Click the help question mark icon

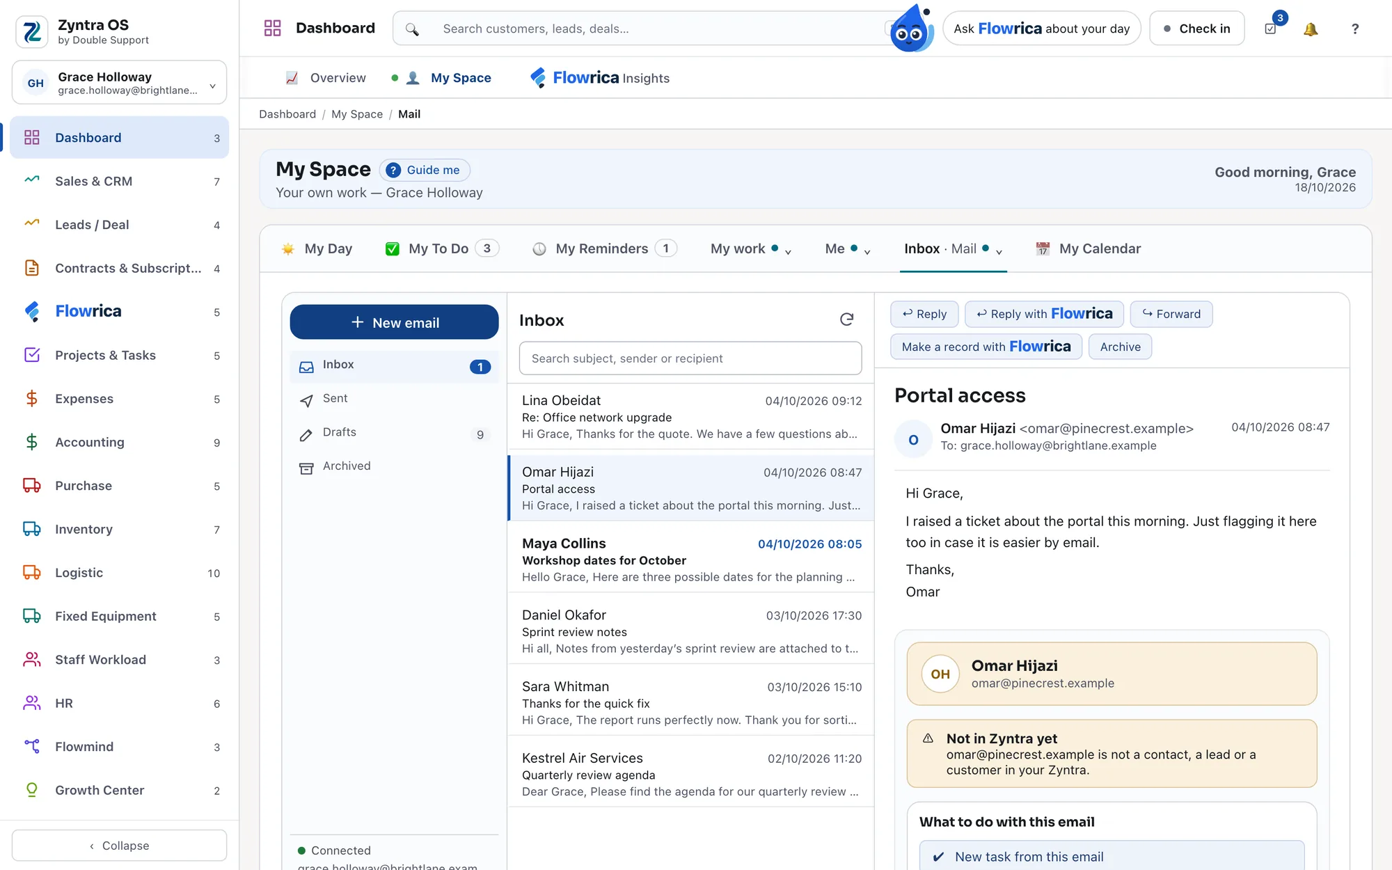click(x=1354, y=29)
